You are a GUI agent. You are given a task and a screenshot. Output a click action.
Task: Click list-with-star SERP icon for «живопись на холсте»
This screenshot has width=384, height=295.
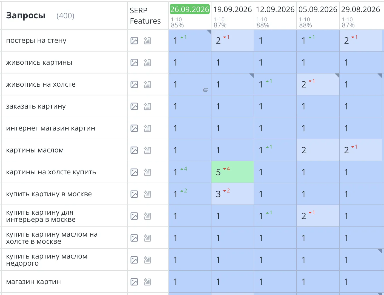tap(147, 84)
